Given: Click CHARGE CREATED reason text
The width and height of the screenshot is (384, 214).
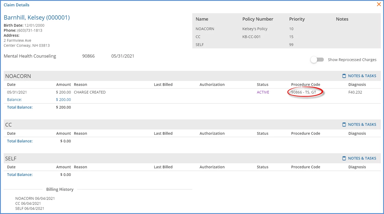Looking at the screenshot, I should [90, 92].
